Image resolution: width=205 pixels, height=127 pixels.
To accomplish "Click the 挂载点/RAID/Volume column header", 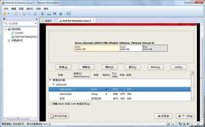I will click(81, 75).
